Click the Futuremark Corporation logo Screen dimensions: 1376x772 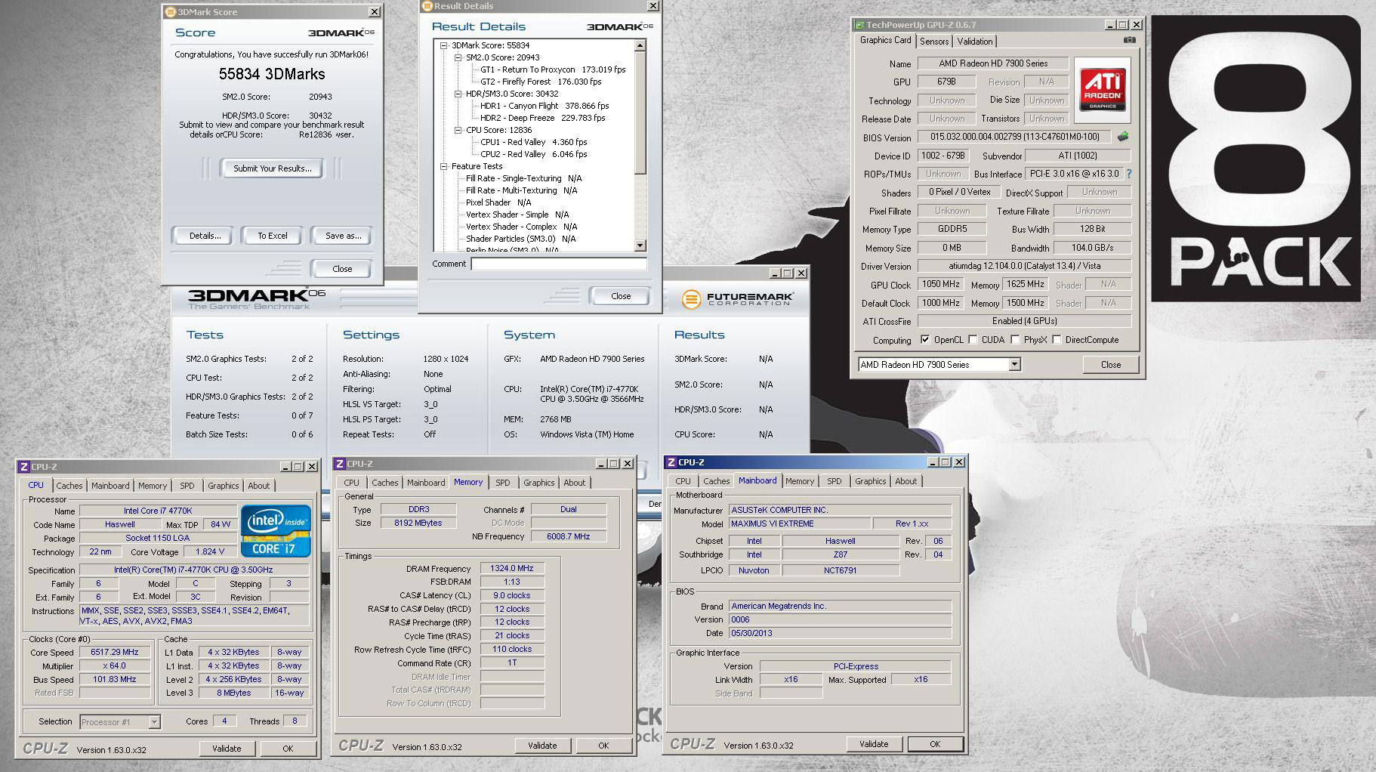click(737, 299)
